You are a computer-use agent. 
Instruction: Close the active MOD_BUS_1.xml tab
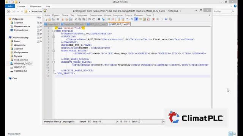128,24
